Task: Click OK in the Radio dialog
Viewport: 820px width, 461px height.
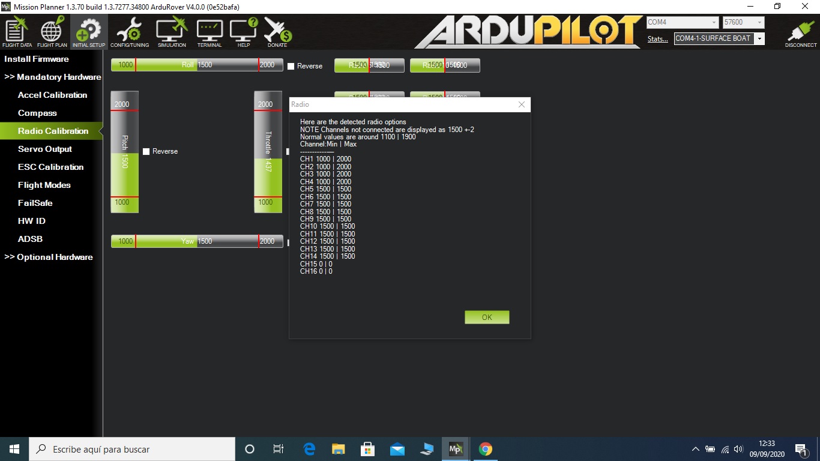Action: (487, 317)
